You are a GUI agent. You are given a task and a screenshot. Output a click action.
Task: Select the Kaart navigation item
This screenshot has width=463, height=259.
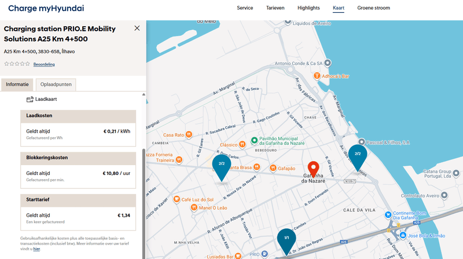coord(339,8)
